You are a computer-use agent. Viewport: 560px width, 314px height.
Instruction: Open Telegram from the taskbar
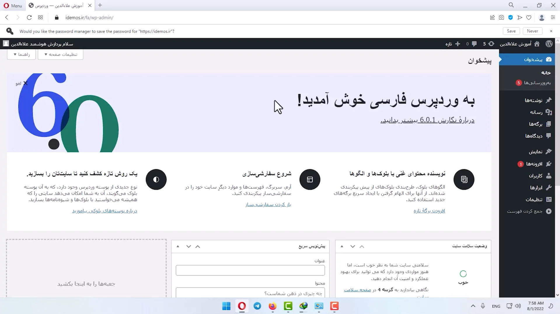pos(257,306)
